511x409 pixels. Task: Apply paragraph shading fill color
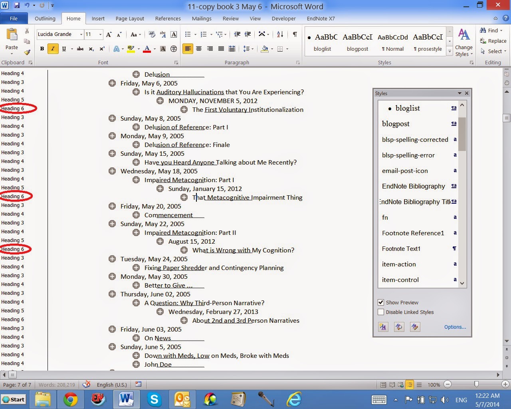pyautogui.click(x=264, y=49)
